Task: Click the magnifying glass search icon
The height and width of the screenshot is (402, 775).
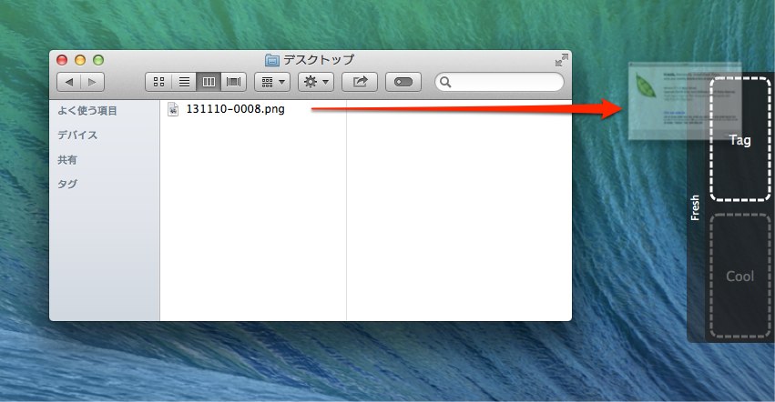Action: pyautogui.click(x=445, y=82)
